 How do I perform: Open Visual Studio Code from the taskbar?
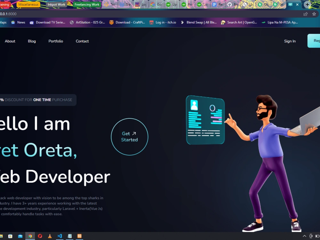pyautogui.click(x=60, y=236)
